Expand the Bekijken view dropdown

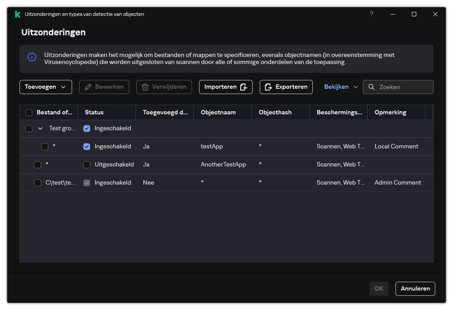(x=341, y=87)
